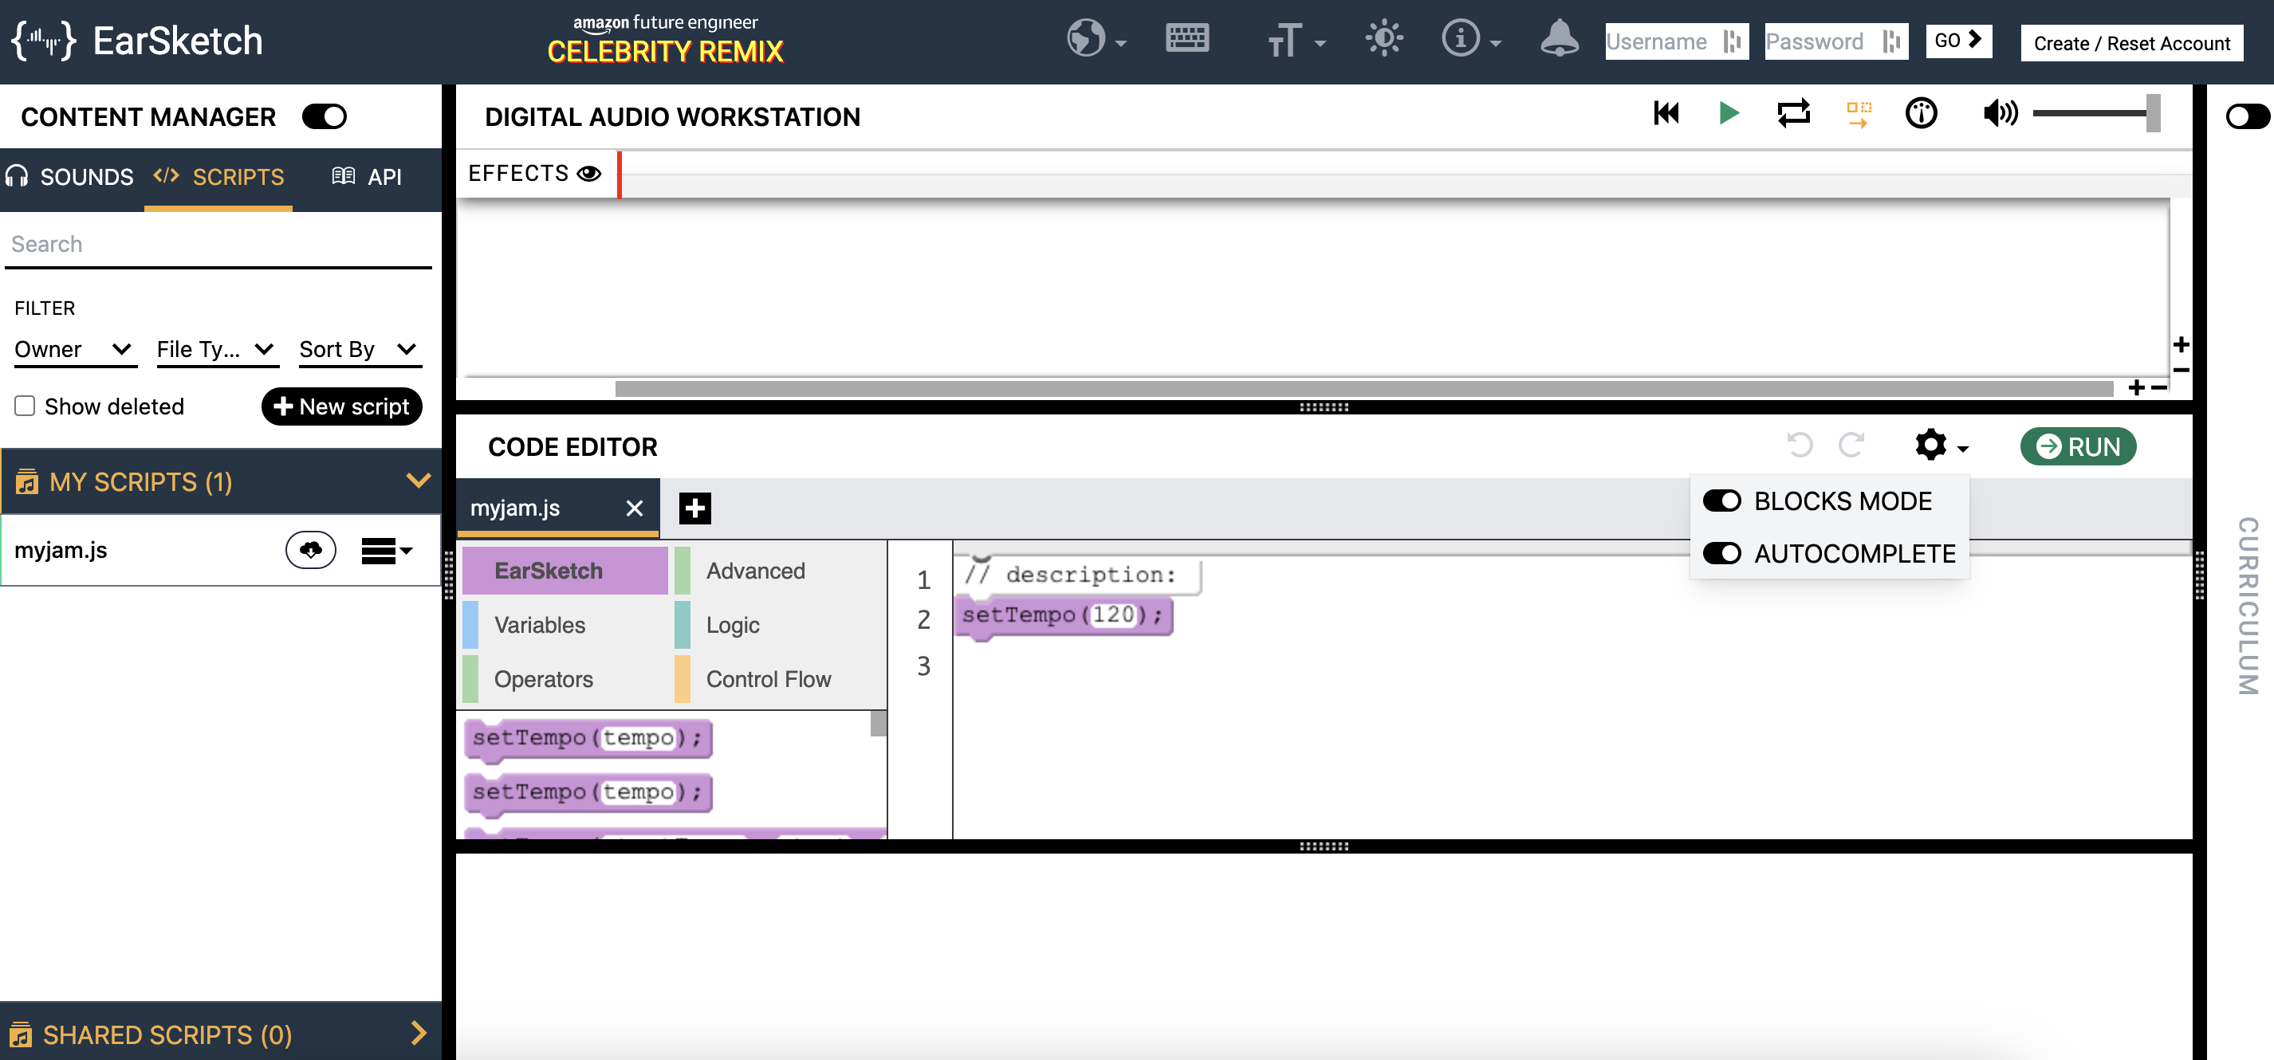Check the Show deleted checkbox
The width and height of the screenshot is (2274, 1060).
pyautogui.click(x=25, y=406)
